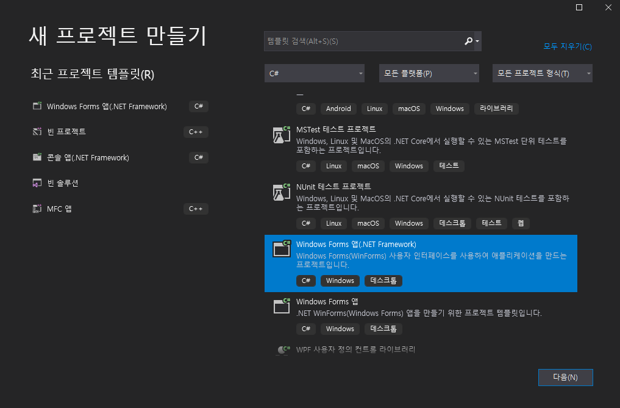620x408 pixels.
Task: Click selected Windows Forms 앱(.NET Framework) template icon
Action: point(282,249)
